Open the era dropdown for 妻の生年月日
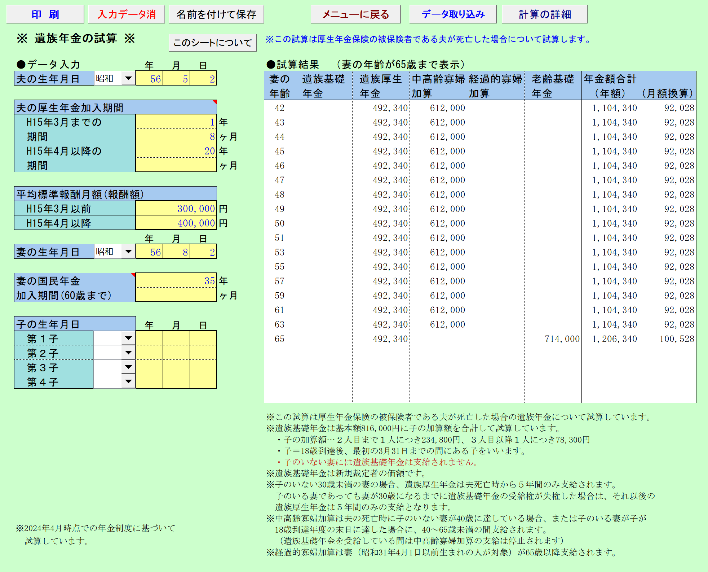The width and height of the screenshot is (708, 572). click(128, 252)
